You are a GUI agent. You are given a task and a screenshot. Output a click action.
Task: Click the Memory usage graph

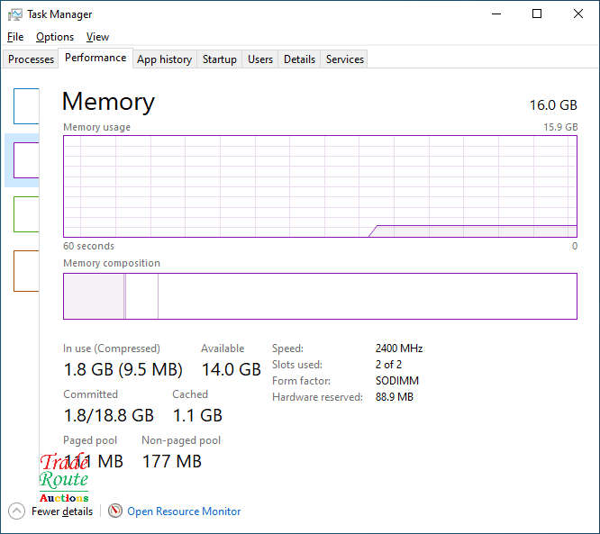[320, 186]
